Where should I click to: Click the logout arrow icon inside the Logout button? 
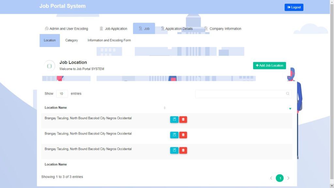click(x=288, y=7)
